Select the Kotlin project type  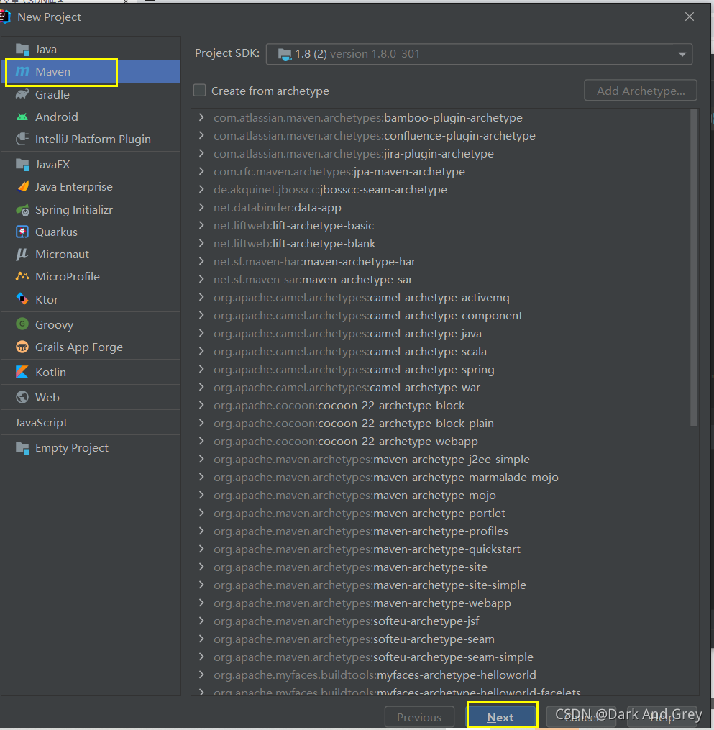[91, 372]
